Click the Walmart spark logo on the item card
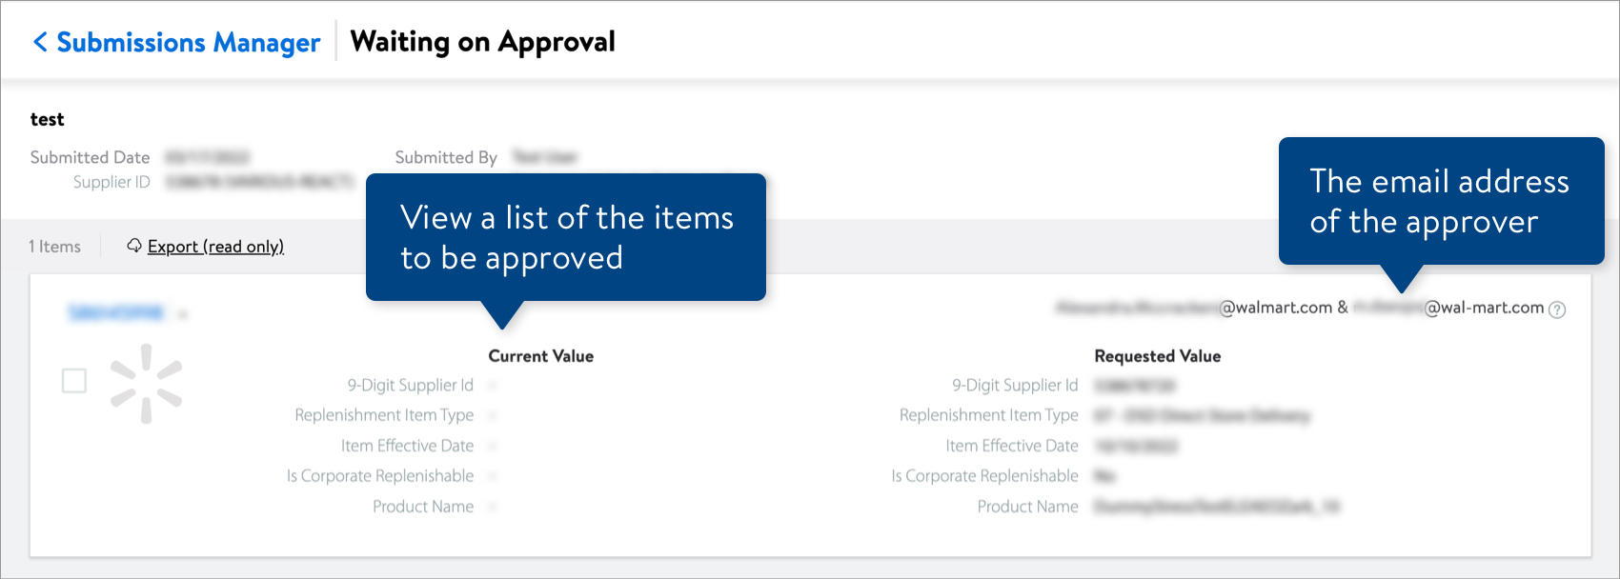The height and width of the screenshot is (579, 1620). click(x=145, y=381)
